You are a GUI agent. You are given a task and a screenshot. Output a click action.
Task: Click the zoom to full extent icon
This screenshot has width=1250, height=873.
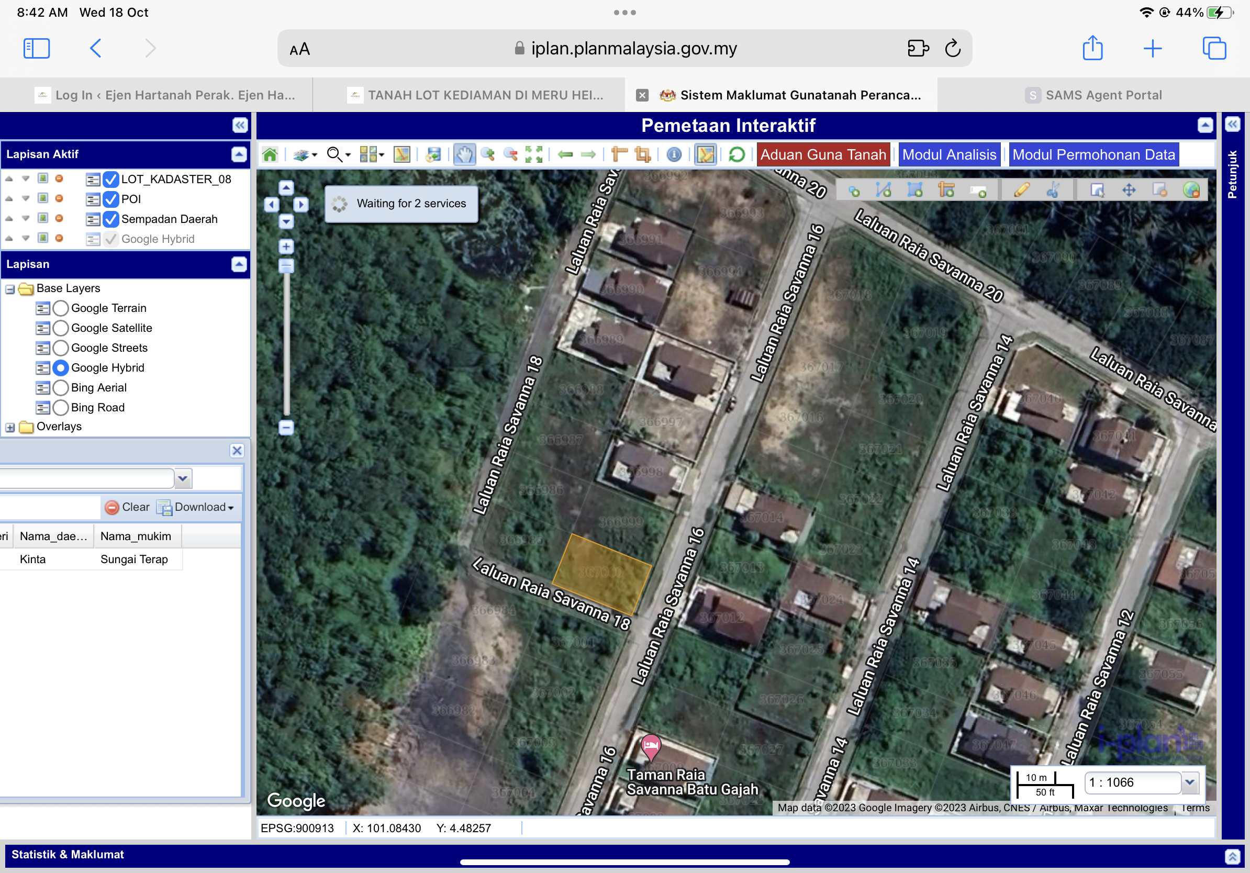pos(533,155)
